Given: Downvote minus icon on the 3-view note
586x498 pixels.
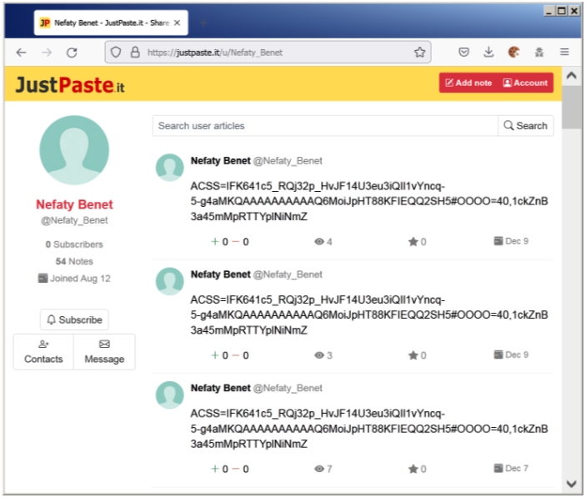Looking at the screenshot, I should 235,355.
